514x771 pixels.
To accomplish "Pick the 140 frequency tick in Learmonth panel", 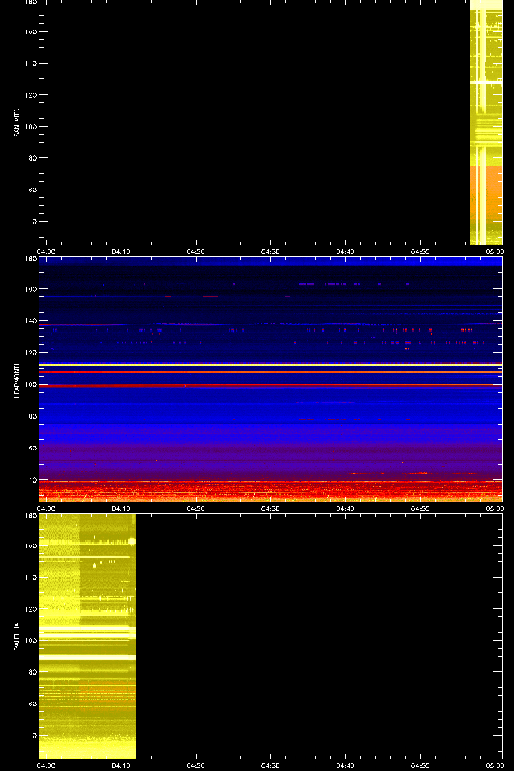I will click(x=30, y=321).
